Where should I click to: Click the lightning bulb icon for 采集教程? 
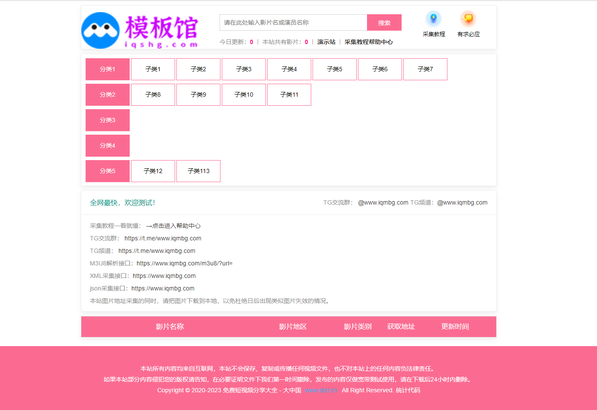pos(433,19)
